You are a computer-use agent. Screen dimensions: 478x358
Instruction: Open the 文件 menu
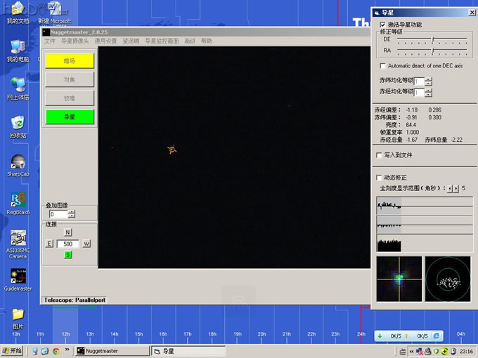pyautogui.click(x=49, y=41)
